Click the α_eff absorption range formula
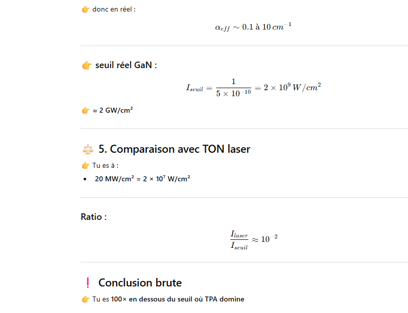 (x=253, y=28)
